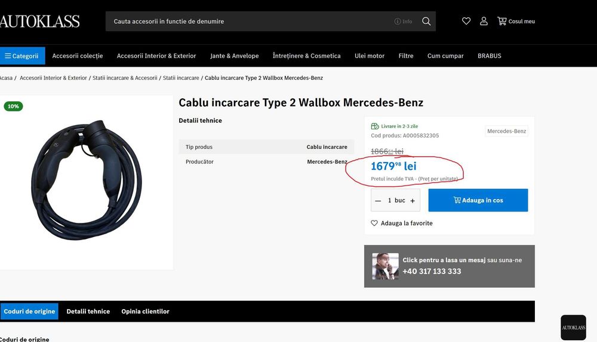
Task: Click the Adauga in cos button
Action: [x=478, y=200]
